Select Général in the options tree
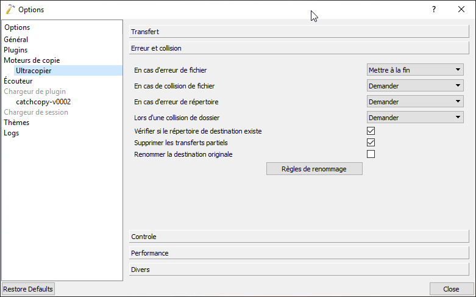 click(16, 40)
